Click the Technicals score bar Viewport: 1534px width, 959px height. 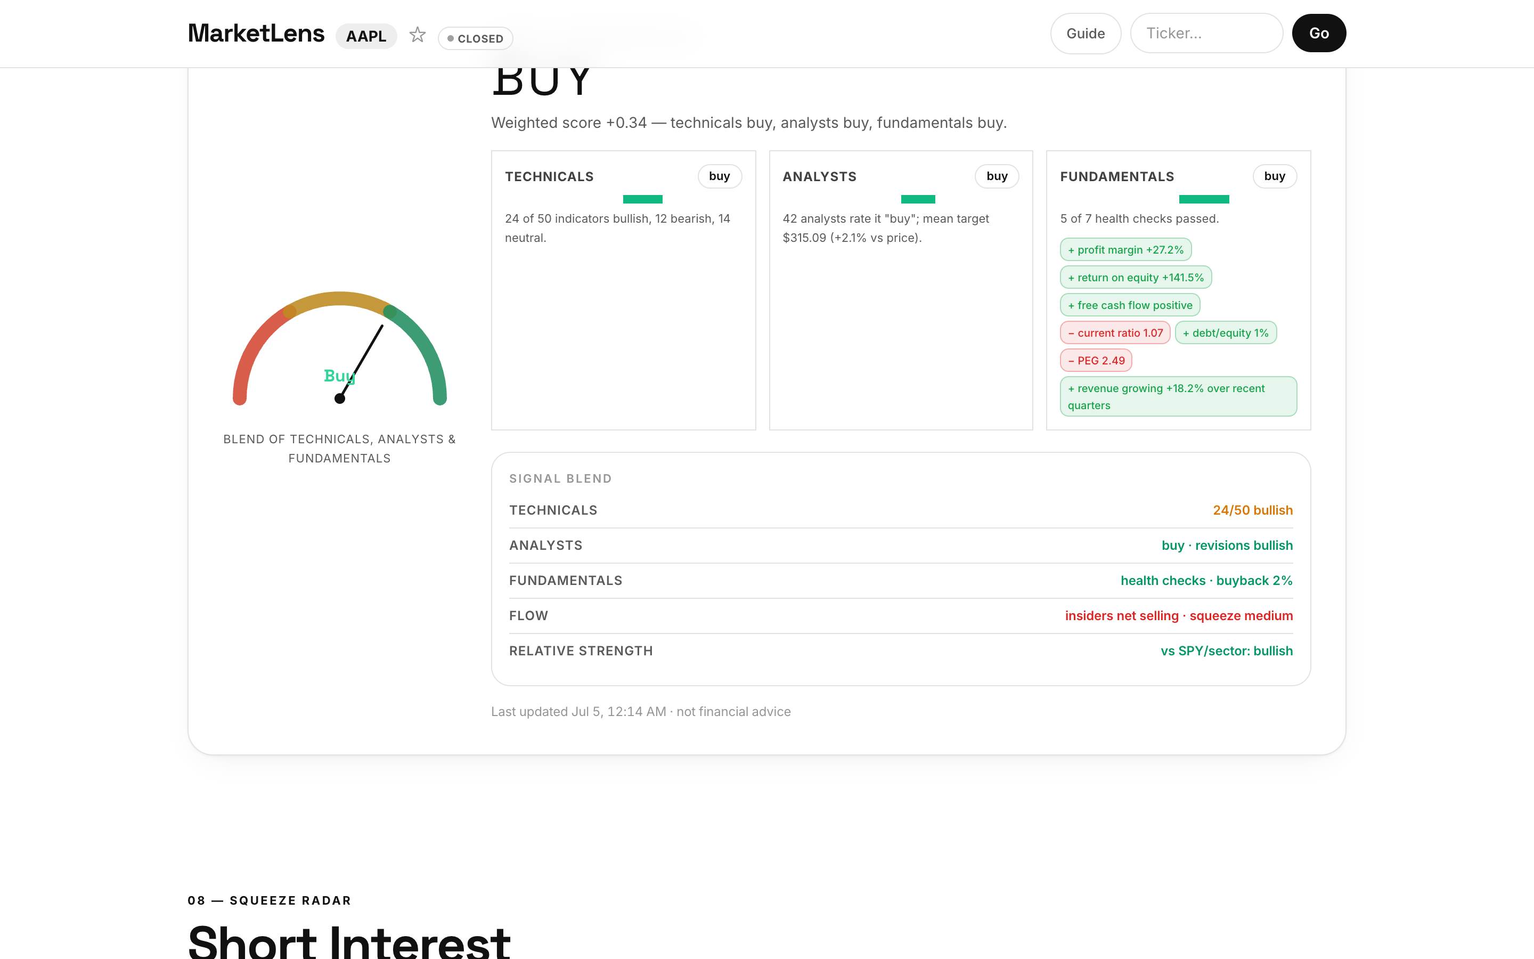(643, 199)
